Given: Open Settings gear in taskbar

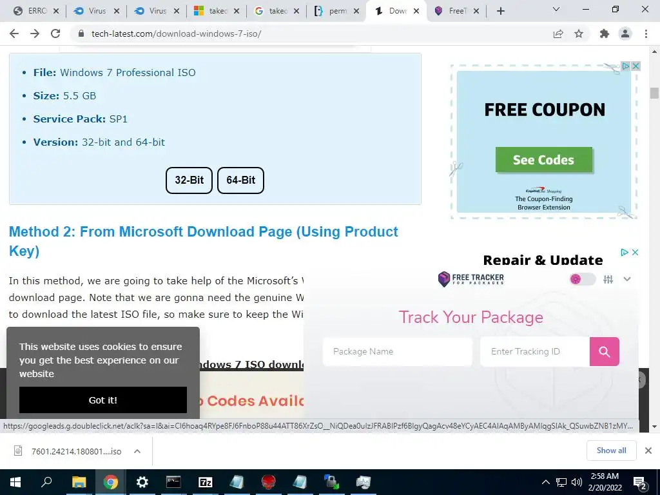Looking at the screenshot, I should point(142,482).
